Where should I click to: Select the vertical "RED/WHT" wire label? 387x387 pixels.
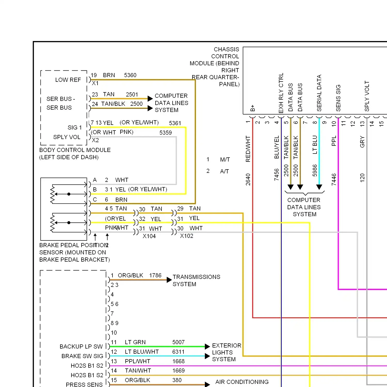(x=248, y=149)
